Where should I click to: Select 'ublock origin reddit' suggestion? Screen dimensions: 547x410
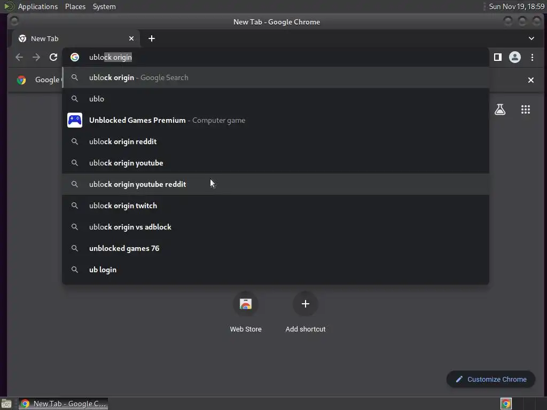[276, 141]
